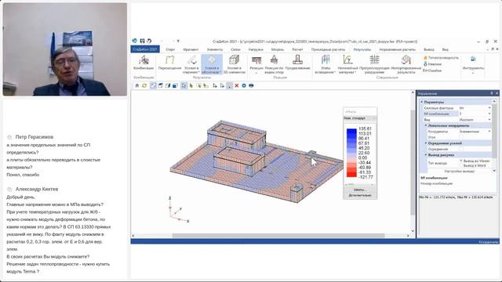Collapse the Осреднение усилий section
The image size is (502, 282).
(x=426, y=143)
